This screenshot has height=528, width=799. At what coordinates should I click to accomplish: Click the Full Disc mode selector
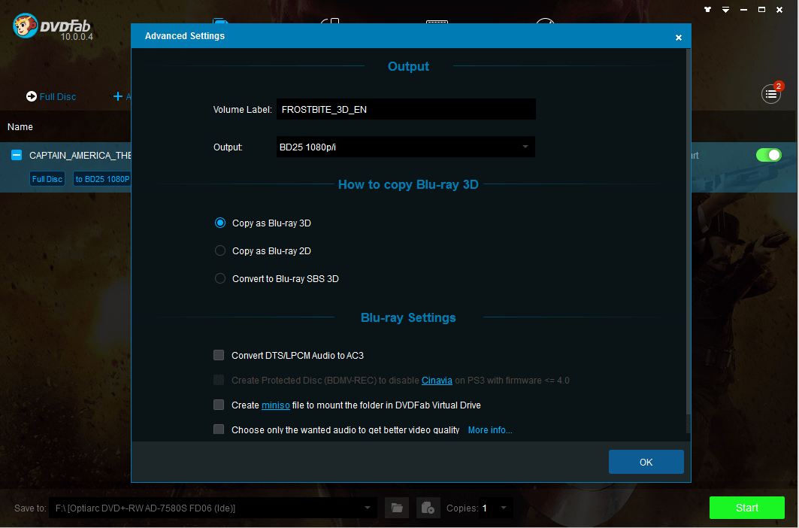pyautogui.click(x=51, y=96)
